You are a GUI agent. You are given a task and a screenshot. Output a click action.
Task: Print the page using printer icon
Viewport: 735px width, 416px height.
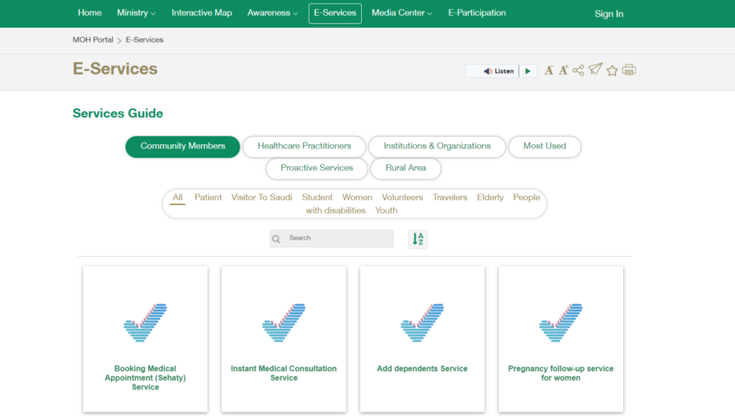[x=629, y=70]
